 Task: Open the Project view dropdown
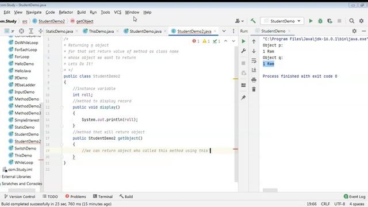coord(9,31)
